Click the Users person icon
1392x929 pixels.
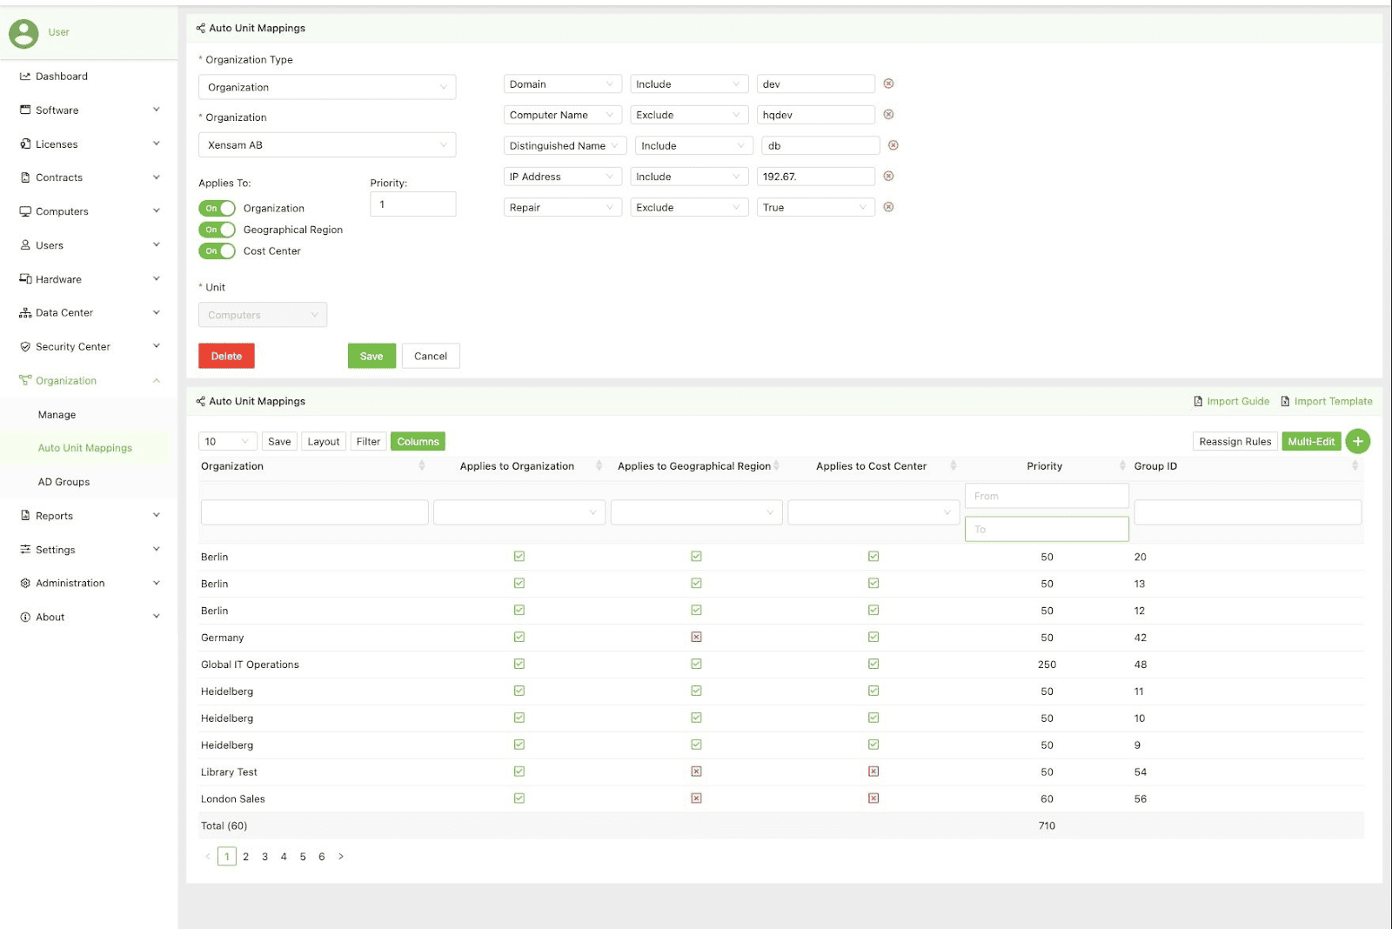pos(25,245)
